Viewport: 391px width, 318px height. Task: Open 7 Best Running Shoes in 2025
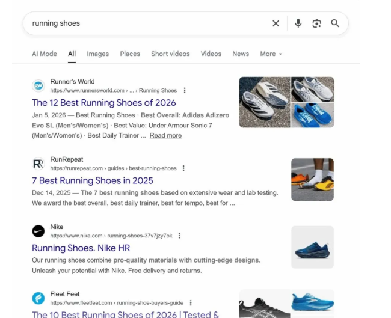(x=93, y=180)
